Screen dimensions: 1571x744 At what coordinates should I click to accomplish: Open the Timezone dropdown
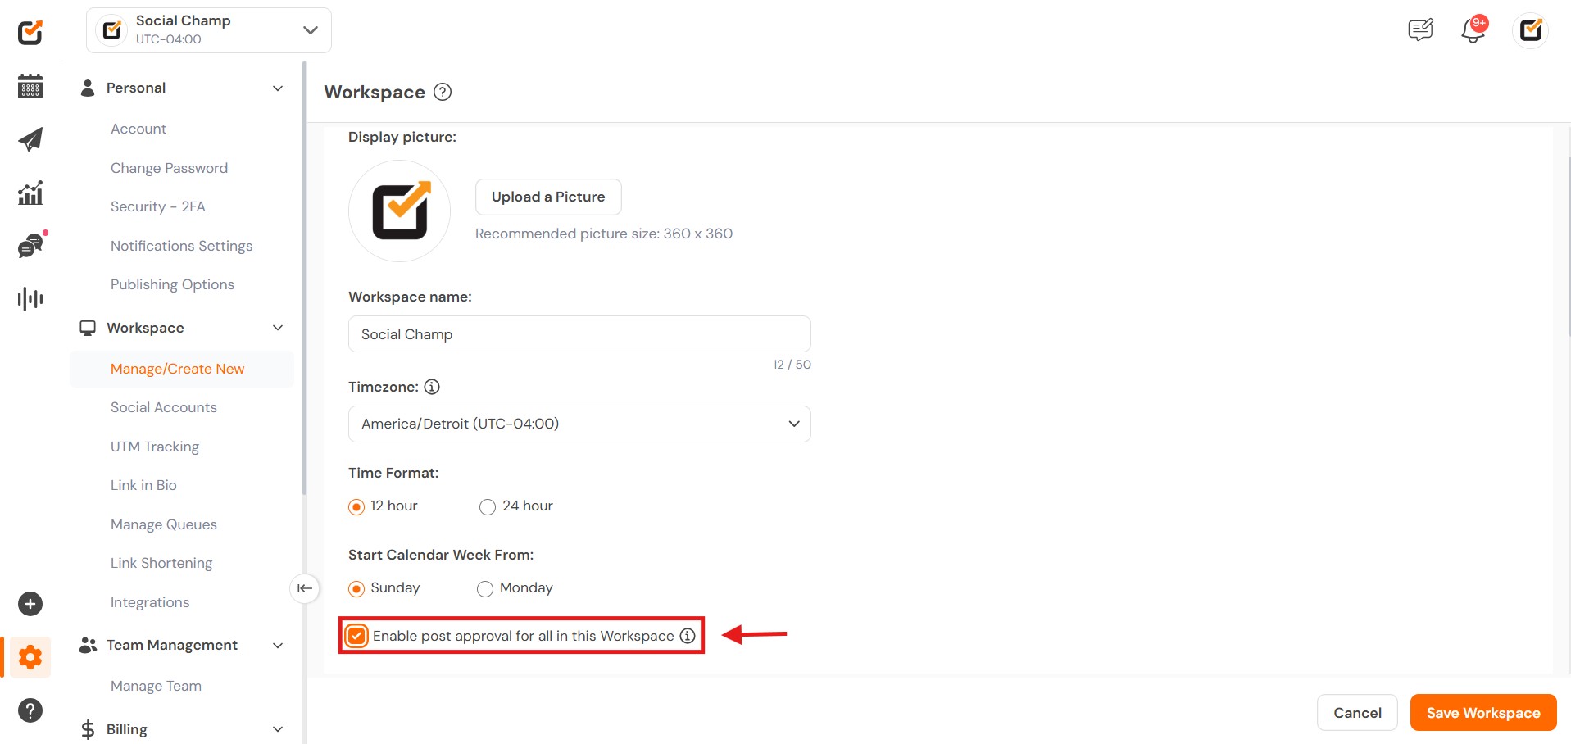click(x=579, y=424)
